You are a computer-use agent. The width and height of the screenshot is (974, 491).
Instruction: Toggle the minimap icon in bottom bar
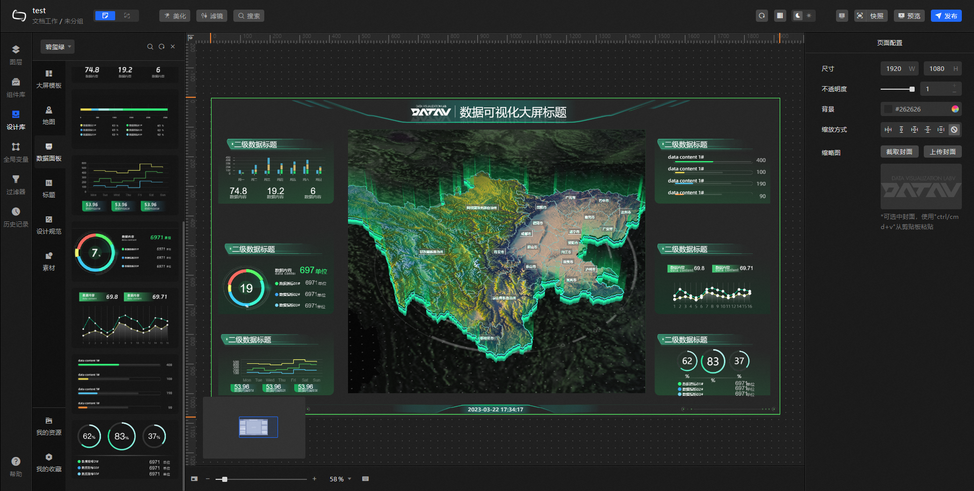pyautogui.click(x=194, y=479)
